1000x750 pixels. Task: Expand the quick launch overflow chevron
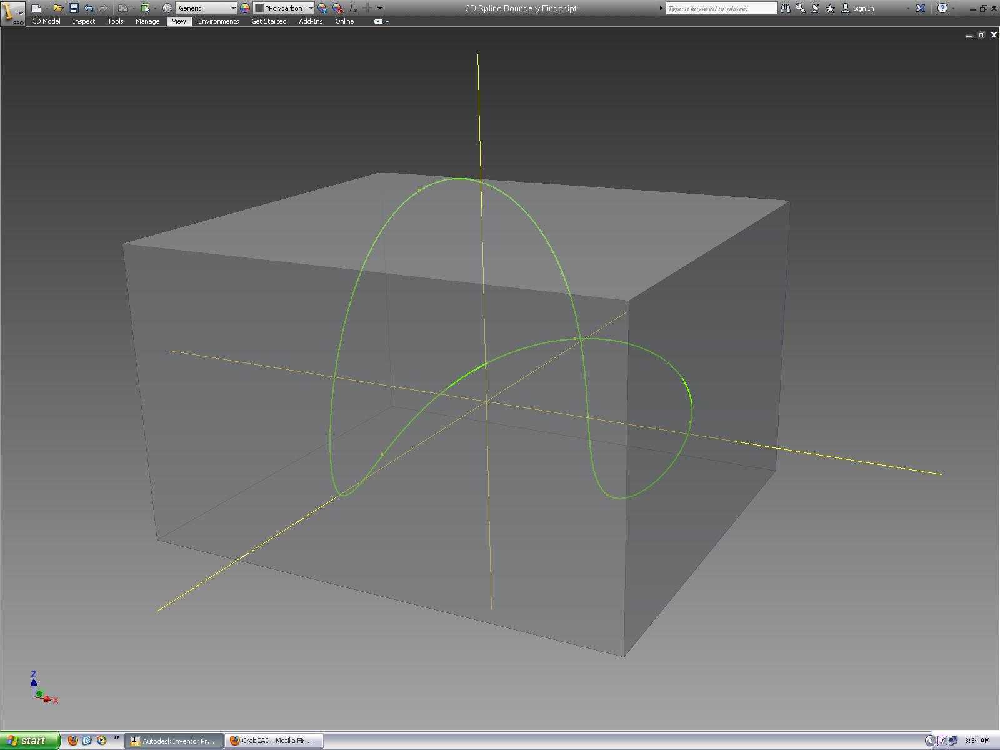[116, 738]
